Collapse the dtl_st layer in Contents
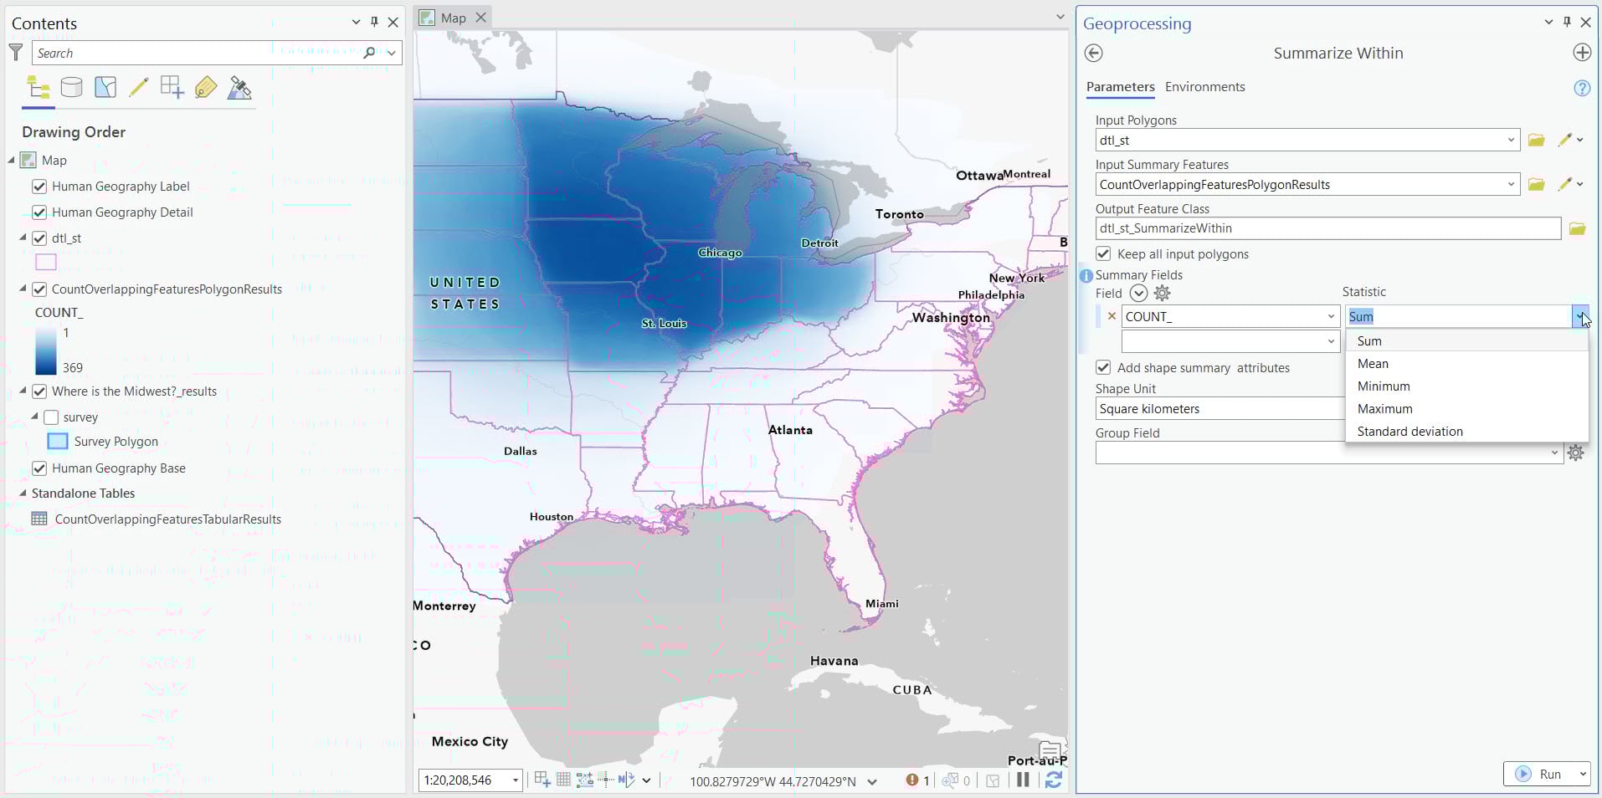The image size is (1602, 798). click(22, 238)
